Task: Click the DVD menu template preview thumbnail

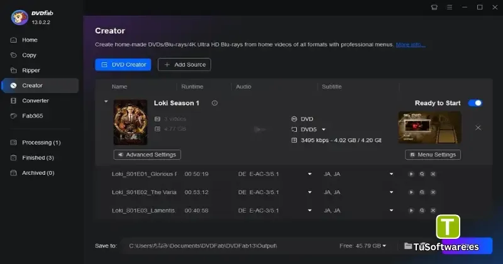Action: pos(429,128)
